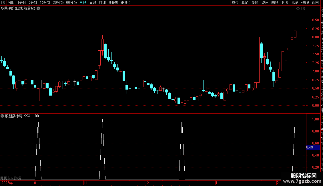Click the 2025年 date axis label
323x186 pixels.
[x=7, y=183]
